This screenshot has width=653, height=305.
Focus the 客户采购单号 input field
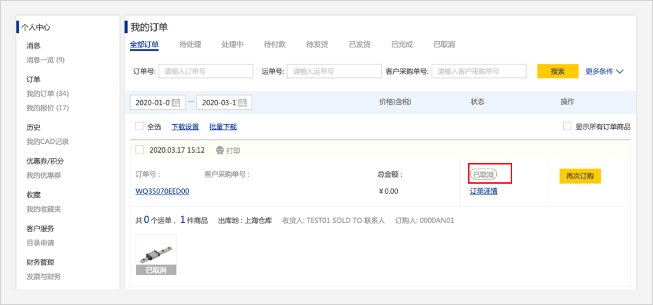coord(478,71)
